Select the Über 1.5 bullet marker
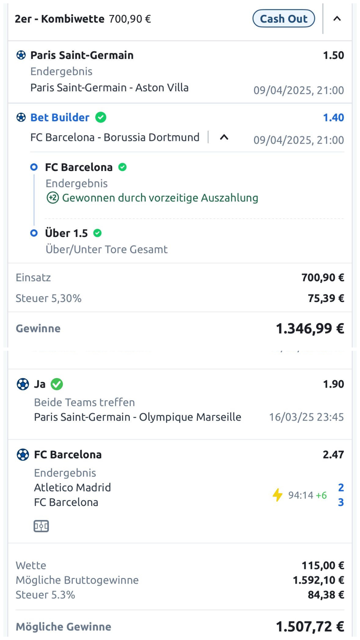This screenshot has width=360, height=640. point(34,233)
